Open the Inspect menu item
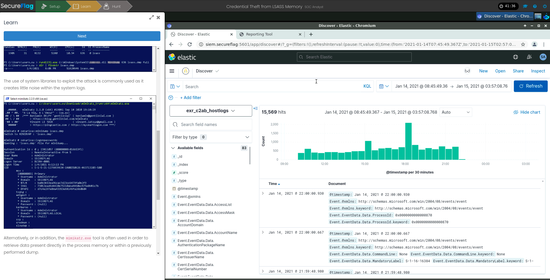The width and height of the screenshot is (550, 280). coord(538,71)
